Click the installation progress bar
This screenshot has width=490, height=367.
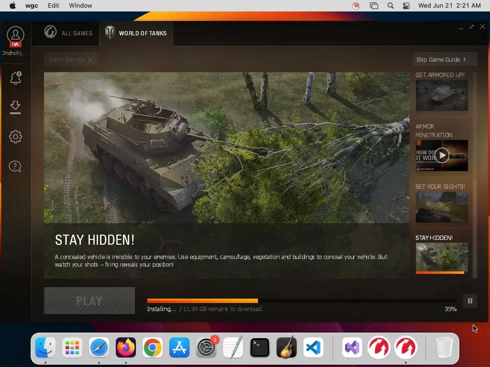[x=302, y=301]
